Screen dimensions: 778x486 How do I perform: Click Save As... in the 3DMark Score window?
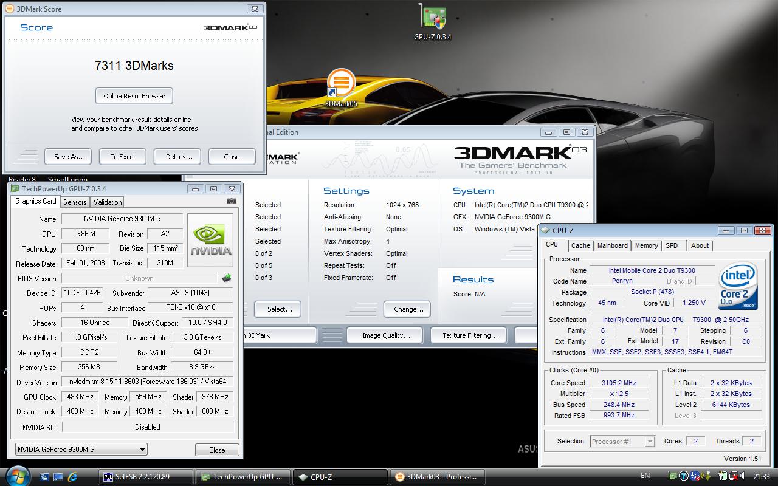(69, 157)
